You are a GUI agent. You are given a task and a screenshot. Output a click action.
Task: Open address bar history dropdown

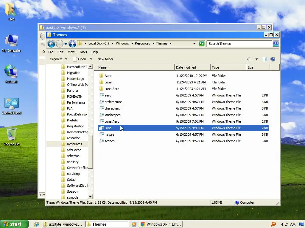(x=194, y=44)
